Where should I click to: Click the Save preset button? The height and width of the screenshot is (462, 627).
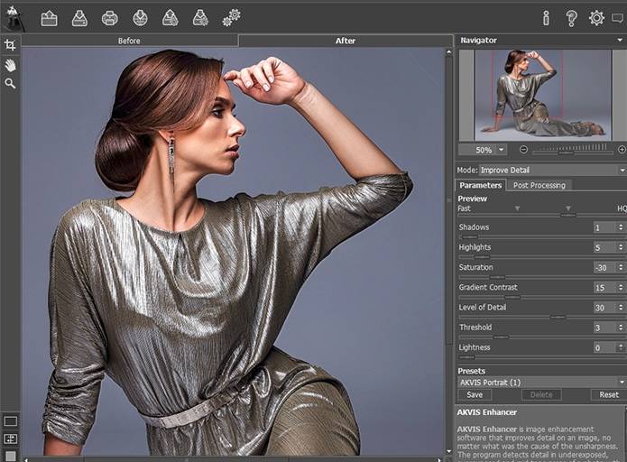[x=475, y=395]
